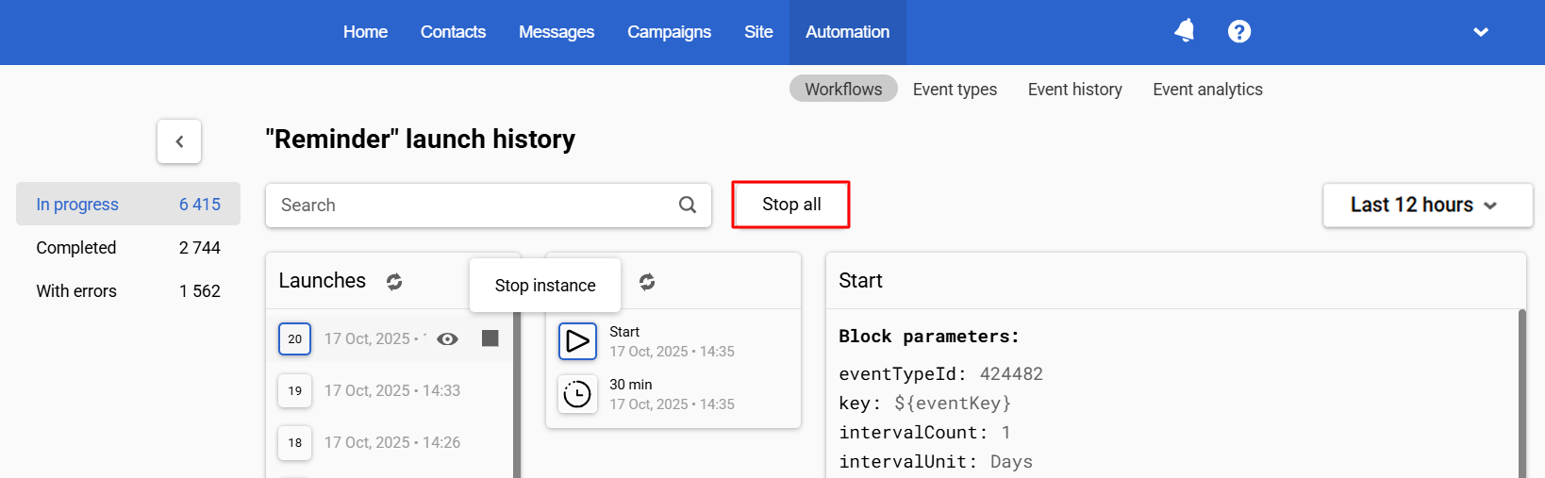Switch to the Event history tab

[1075, 89]
